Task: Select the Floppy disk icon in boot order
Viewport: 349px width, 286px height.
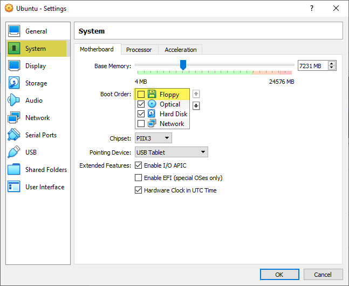Action: point(152,94)
